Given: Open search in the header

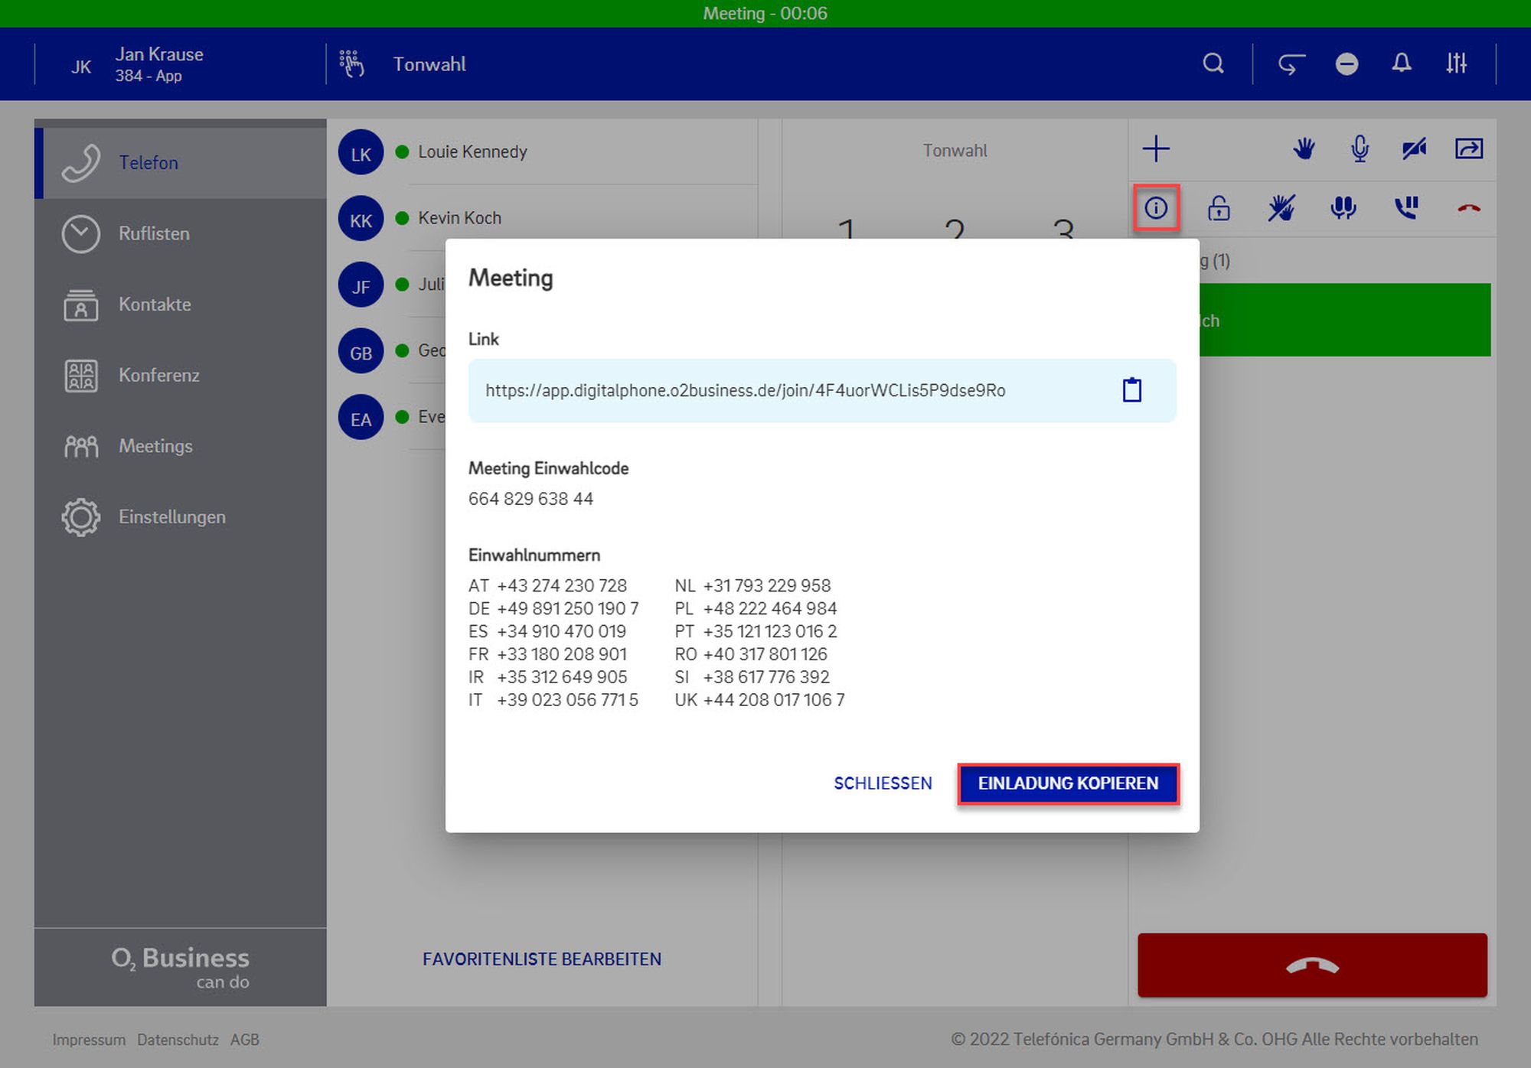Looking at the screenshot, I should [x=1213, y=63].
